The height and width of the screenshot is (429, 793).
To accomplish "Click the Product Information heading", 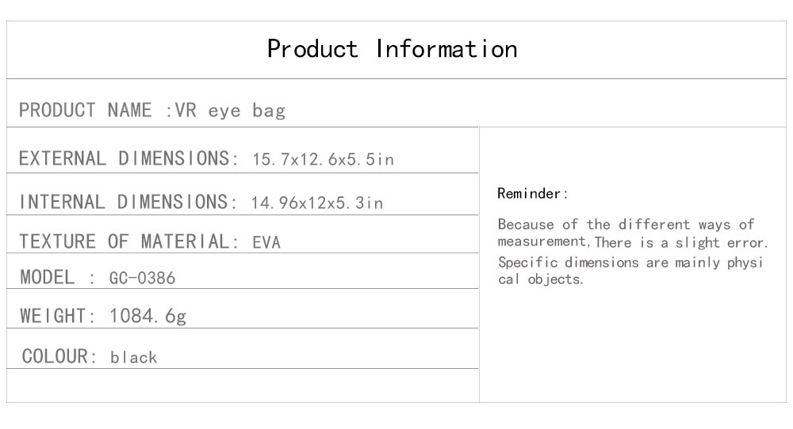I will (392, 49).
